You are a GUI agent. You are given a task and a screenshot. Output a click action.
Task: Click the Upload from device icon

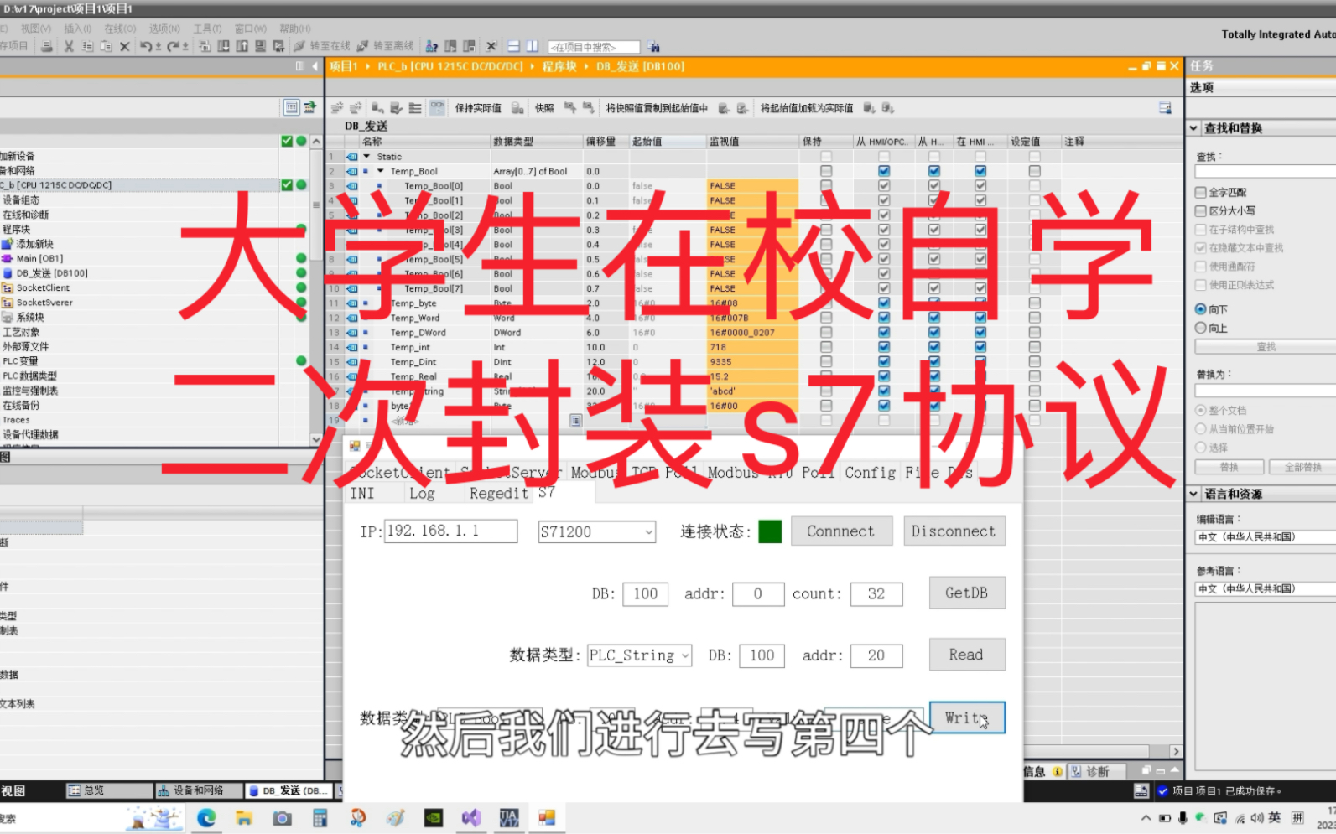pos(242,47)
